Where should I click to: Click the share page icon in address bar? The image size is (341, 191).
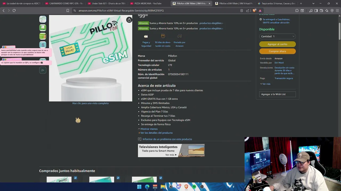pos(248,11)
